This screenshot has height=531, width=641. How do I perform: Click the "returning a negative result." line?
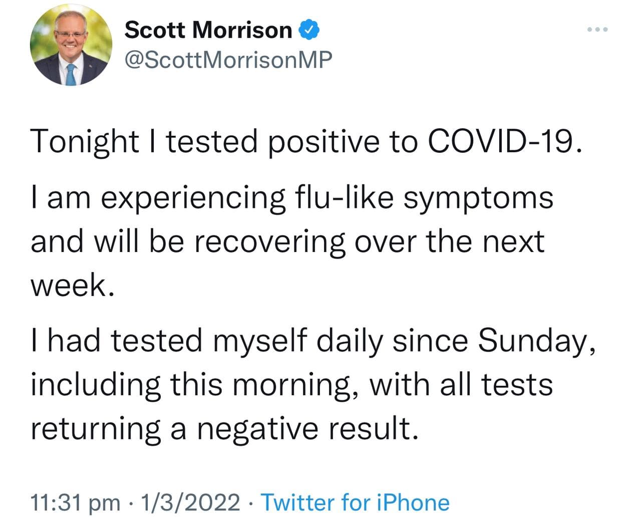click(x=224, y=429)
